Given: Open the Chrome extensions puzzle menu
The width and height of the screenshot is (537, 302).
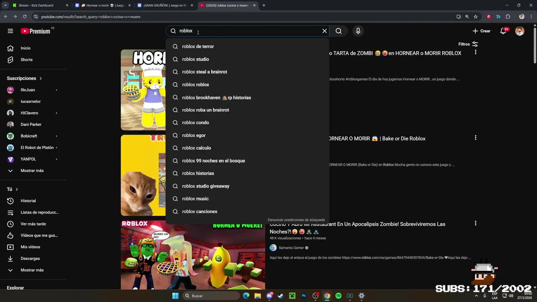Looking at the screenshot, I should pyautogui.click(x=508, y=17).
